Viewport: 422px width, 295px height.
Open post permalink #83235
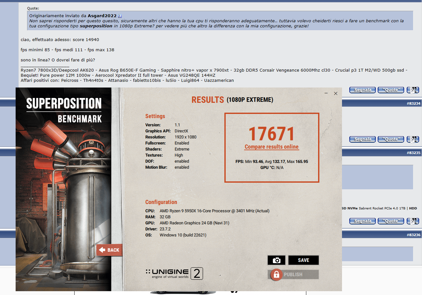(413, 153)
